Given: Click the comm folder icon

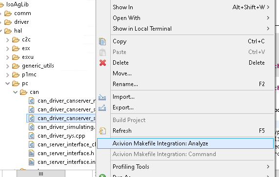Looking at the screenshot, I should pyautogui.click(x=8, y=13).
